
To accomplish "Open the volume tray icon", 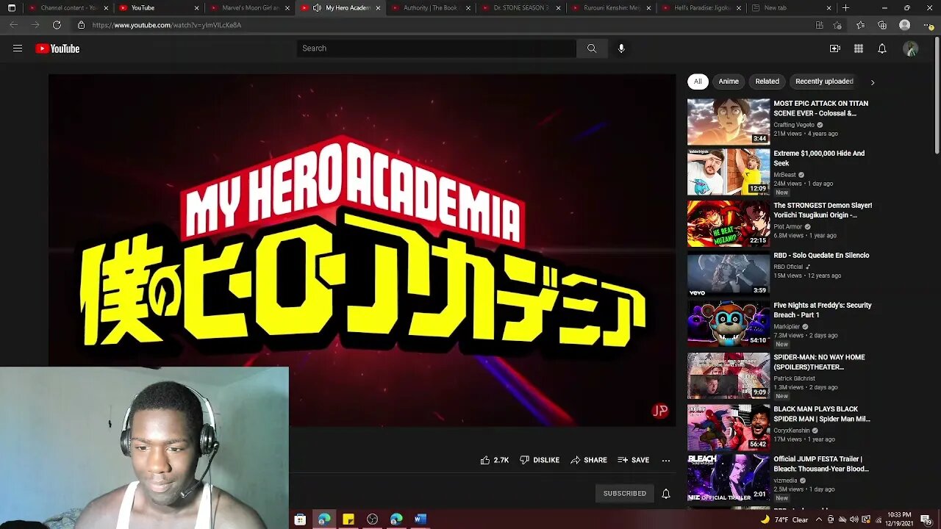I will coord(854,519).
